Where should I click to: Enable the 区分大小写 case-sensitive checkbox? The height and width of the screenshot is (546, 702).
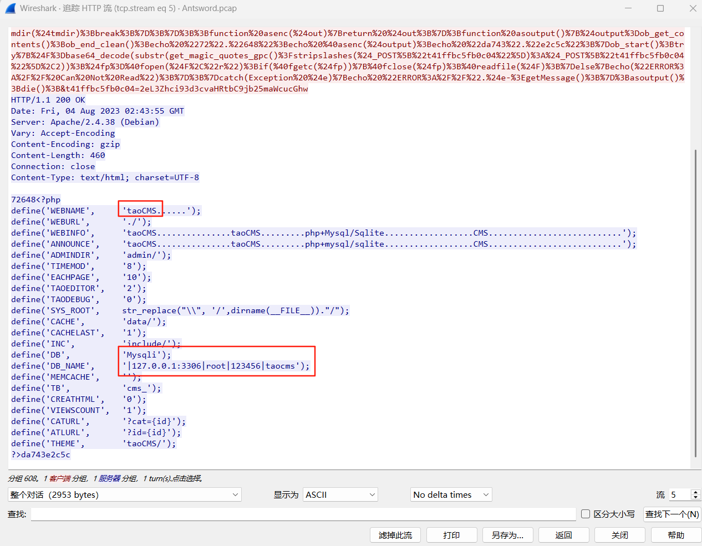click(x=586, y=514)
